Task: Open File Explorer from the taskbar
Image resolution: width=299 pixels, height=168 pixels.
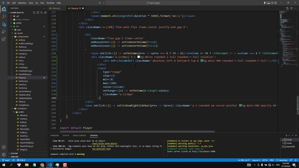Action: coord(27,165)
